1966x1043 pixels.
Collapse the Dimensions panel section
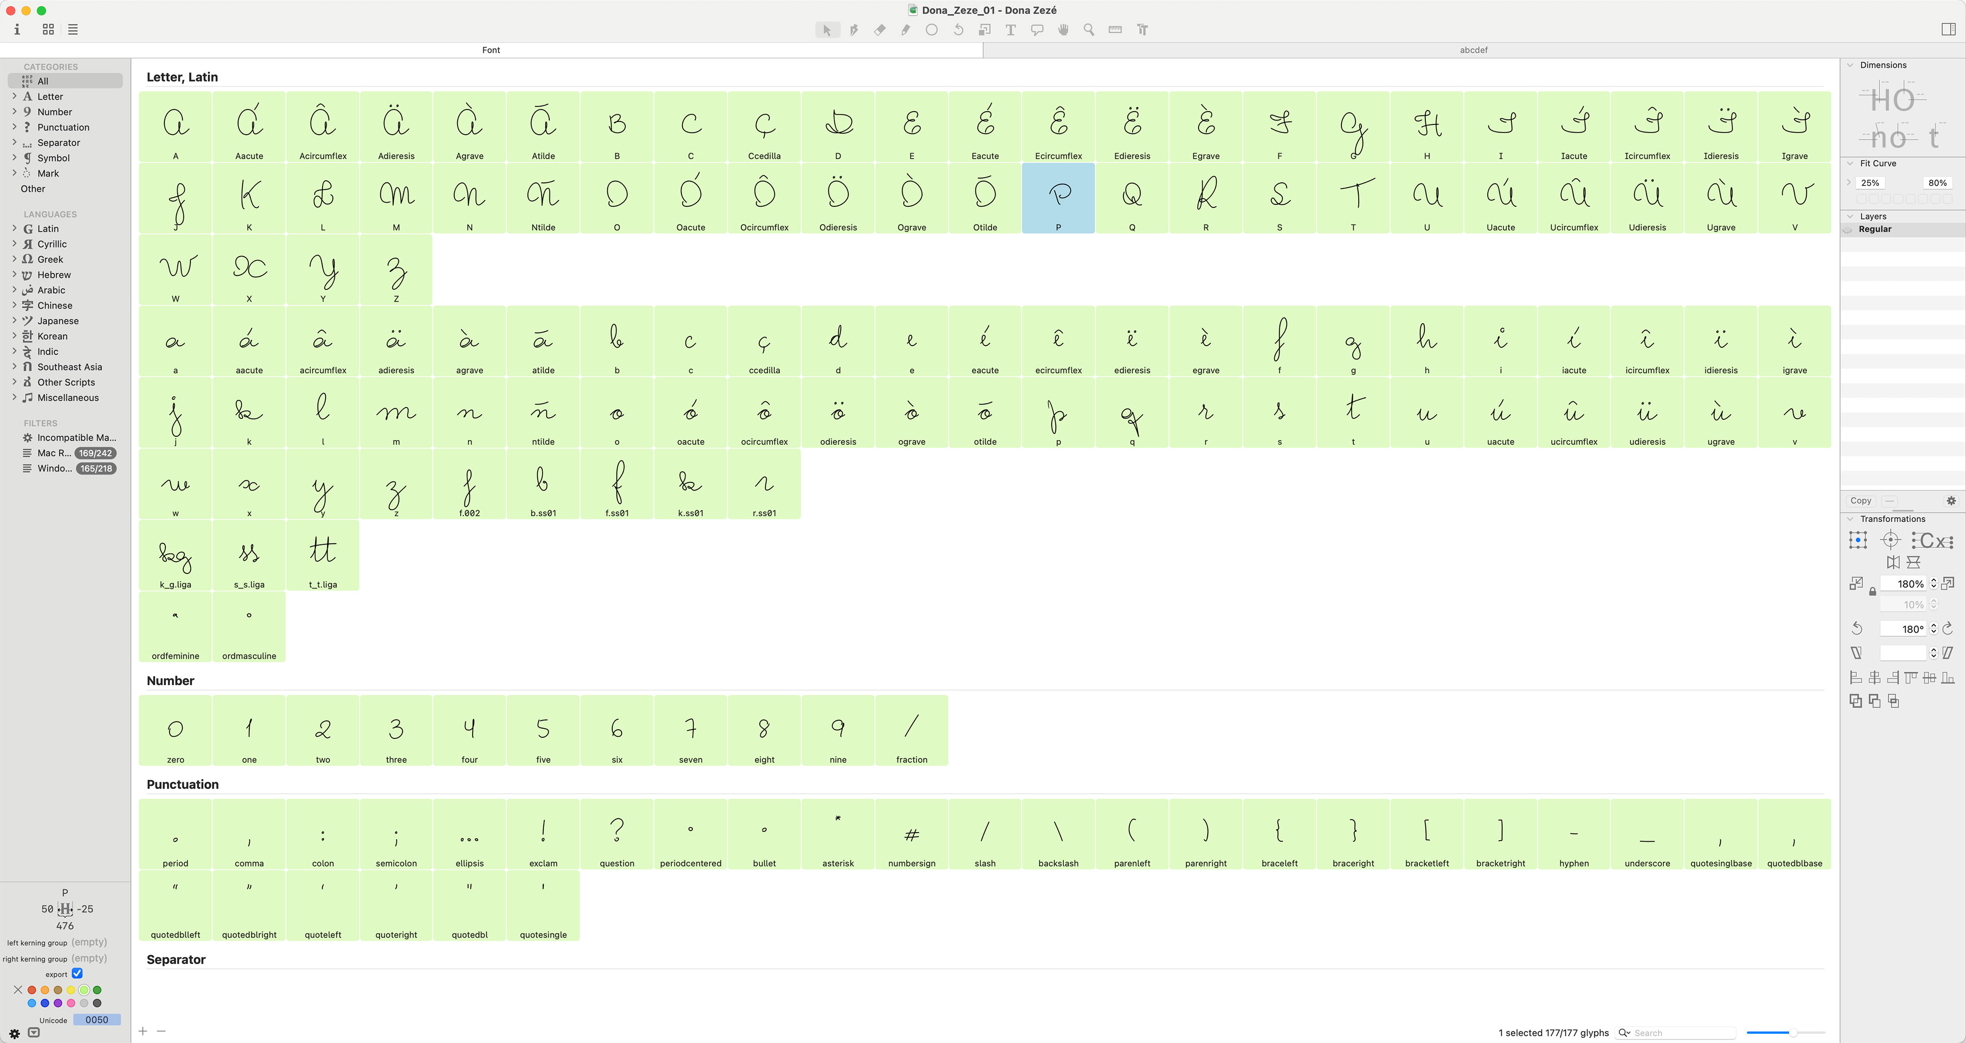1850,65
